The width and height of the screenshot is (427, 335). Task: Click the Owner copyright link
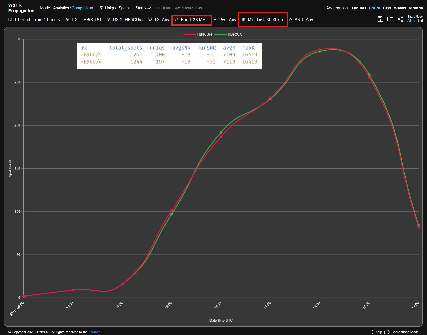pyautogui.click(x=94, y=332)
